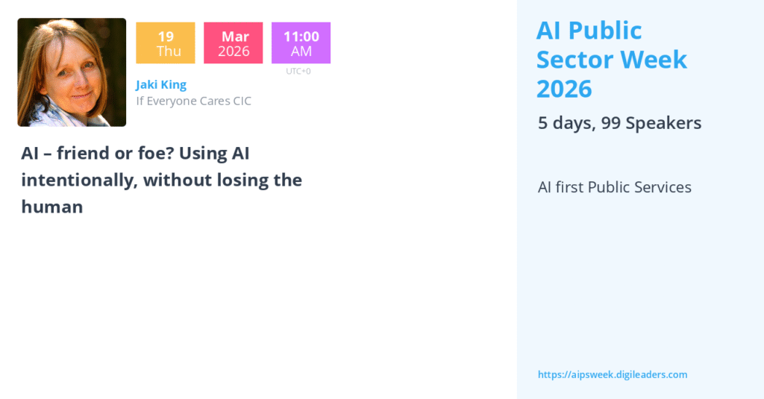Click the '19' day number in orange block
This screenshot has width=764, height=399.
[x=166, y=37]
